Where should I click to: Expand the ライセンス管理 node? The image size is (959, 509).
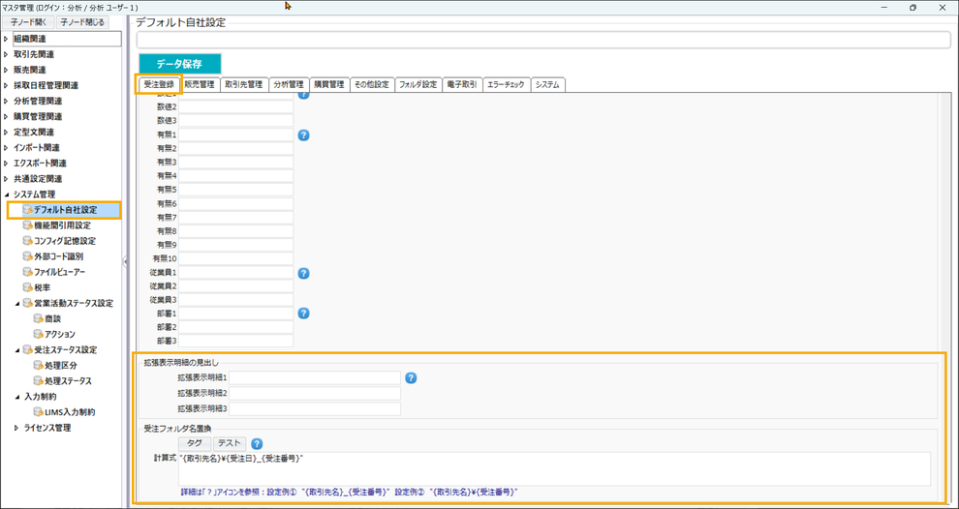coord(17,428)
